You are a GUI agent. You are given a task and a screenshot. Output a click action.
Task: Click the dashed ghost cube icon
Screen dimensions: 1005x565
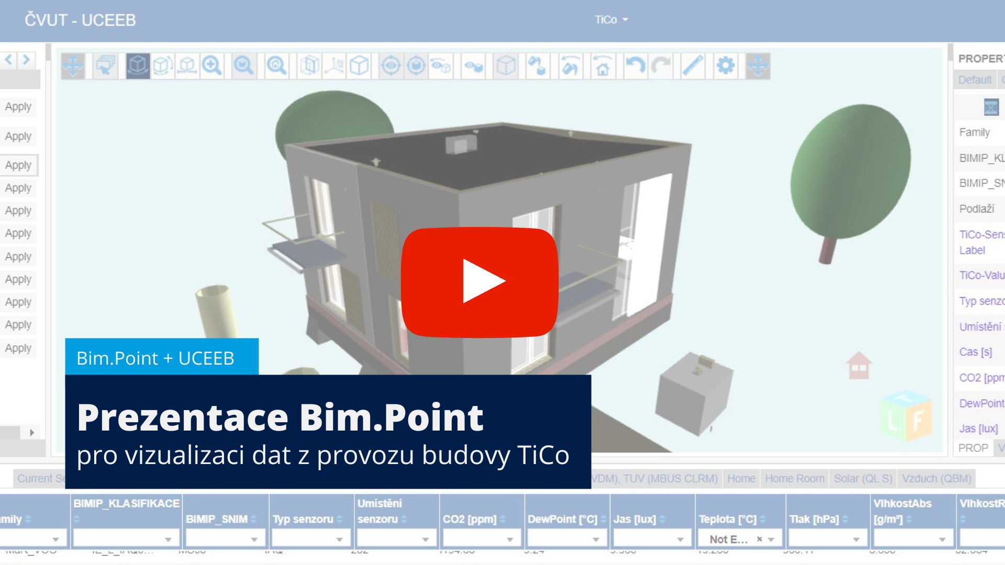(506, 66)
